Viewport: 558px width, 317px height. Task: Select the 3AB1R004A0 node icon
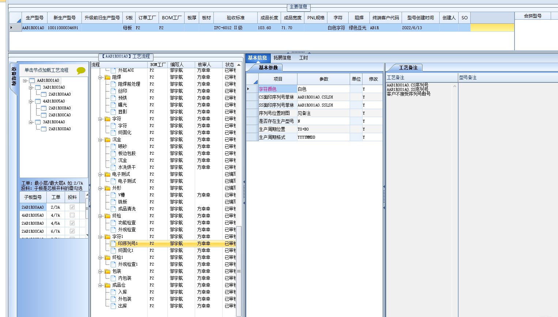(x=38, y=122)
